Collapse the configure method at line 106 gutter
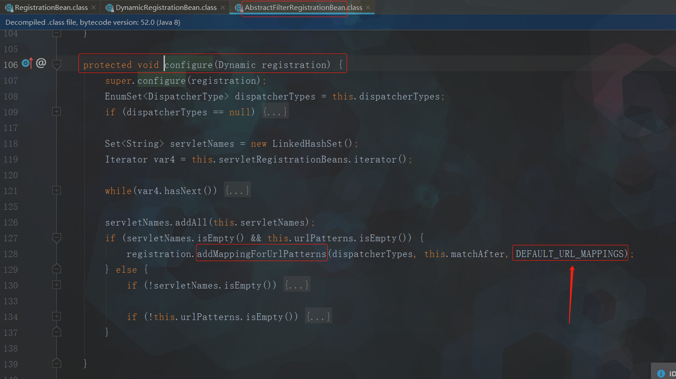Image resolution: width=676 pixels, height=379 pixels. 57,65
